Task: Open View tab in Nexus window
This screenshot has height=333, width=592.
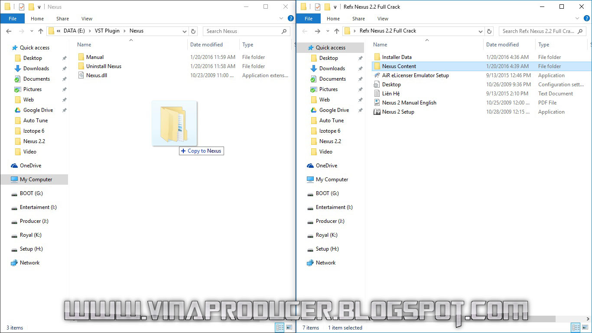Action: (x=87, y=19)
